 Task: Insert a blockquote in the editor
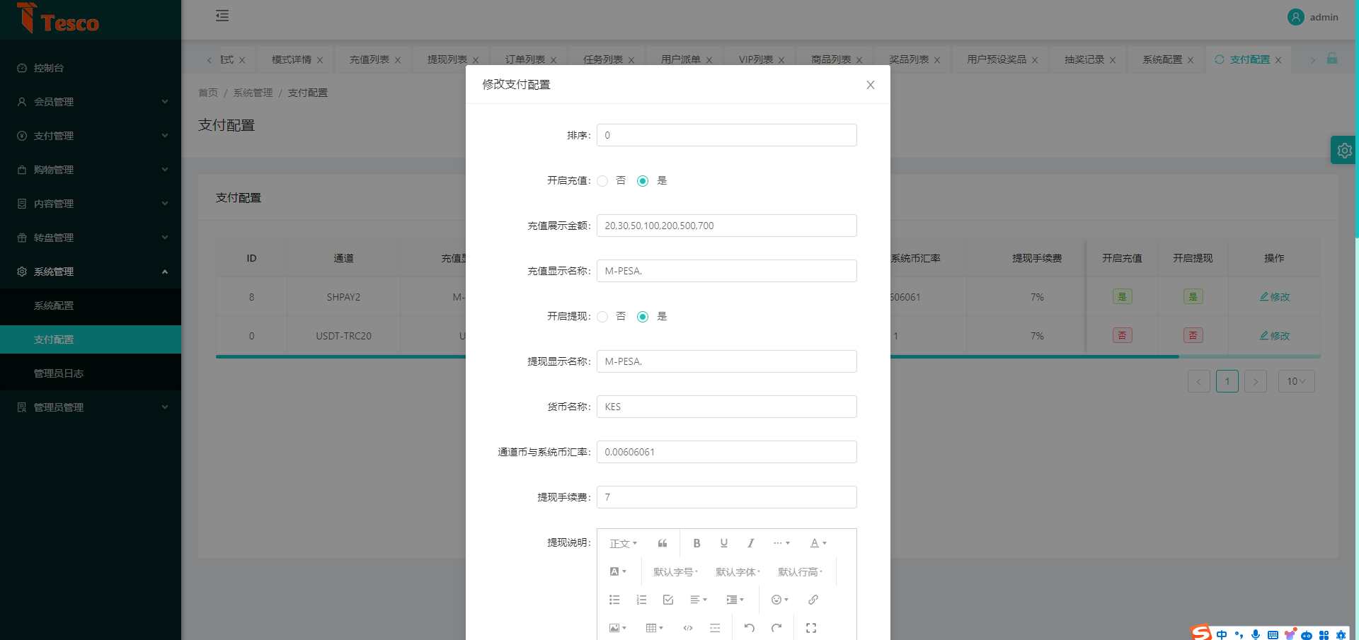[x=663, y=543]
